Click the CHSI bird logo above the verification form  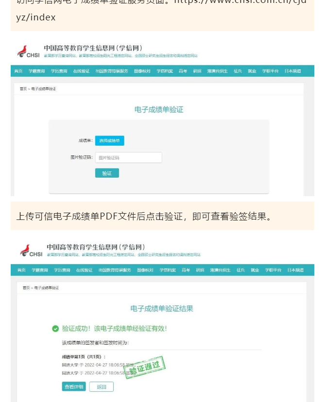pos(29,51)
